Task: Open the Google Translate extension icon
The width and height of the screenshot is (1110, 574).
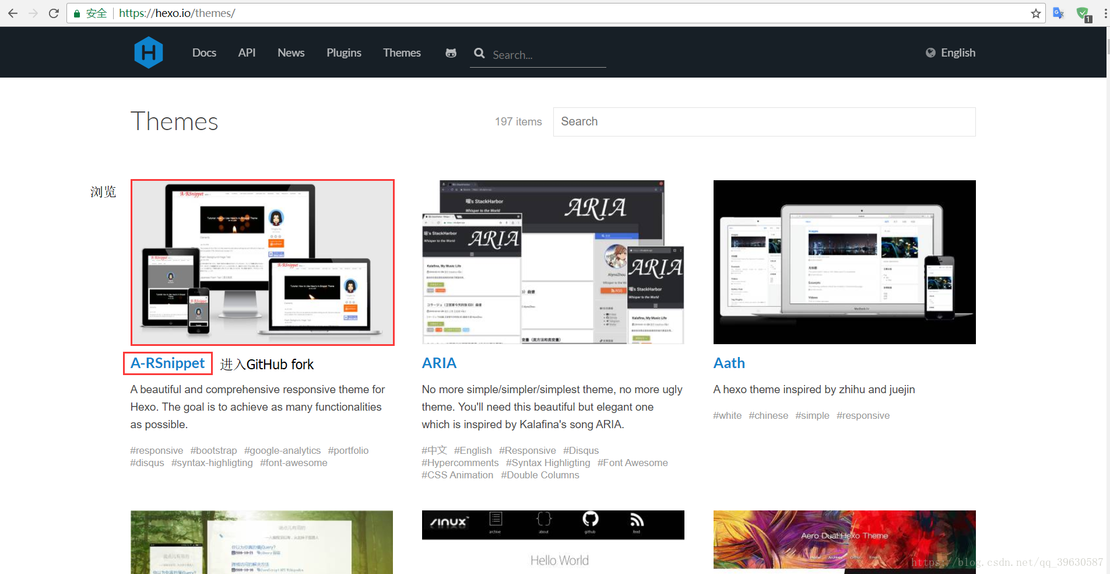Action: tap(1058, 13)
